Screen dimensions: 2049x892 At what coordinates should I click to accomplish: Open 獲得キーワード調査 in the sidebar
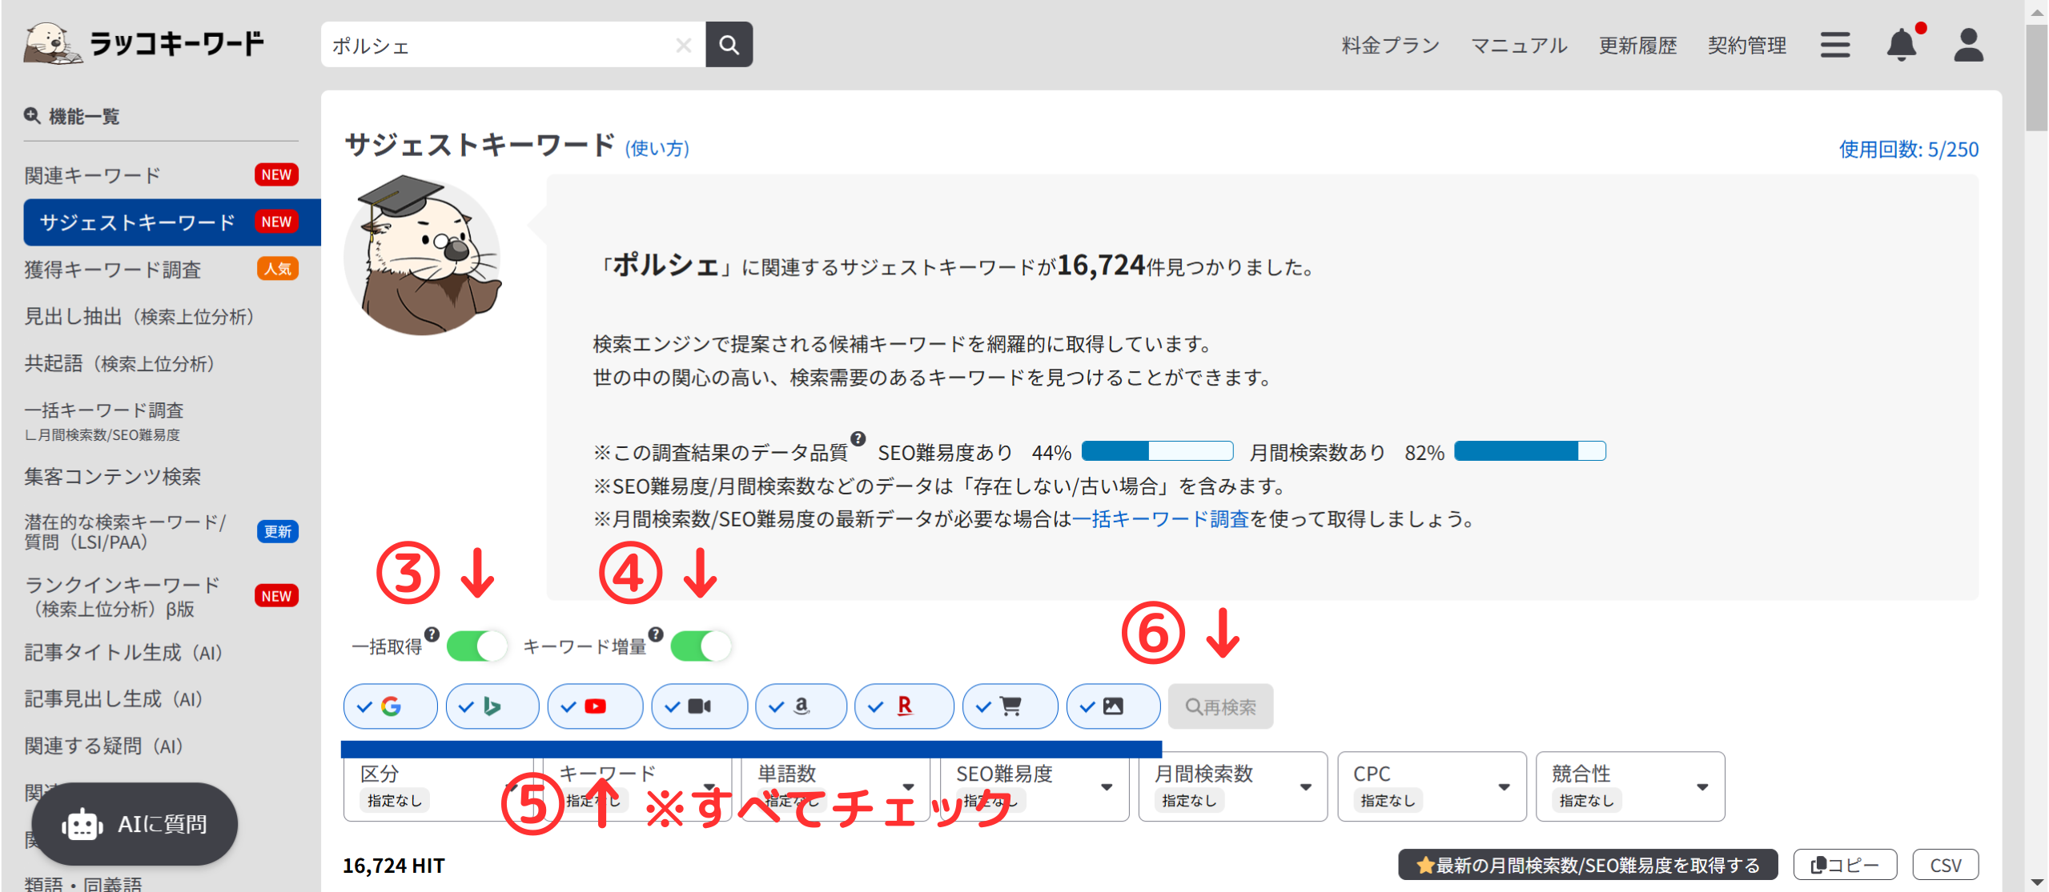coord(112,270)
